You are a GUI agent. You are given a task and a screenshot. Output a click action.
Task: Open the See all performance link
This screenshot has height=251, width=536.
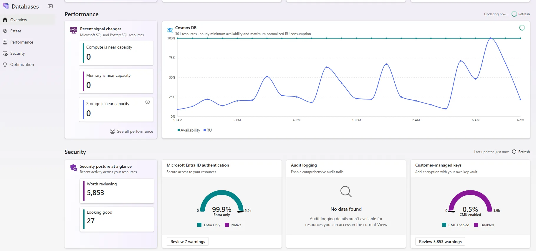coord(132,131)
